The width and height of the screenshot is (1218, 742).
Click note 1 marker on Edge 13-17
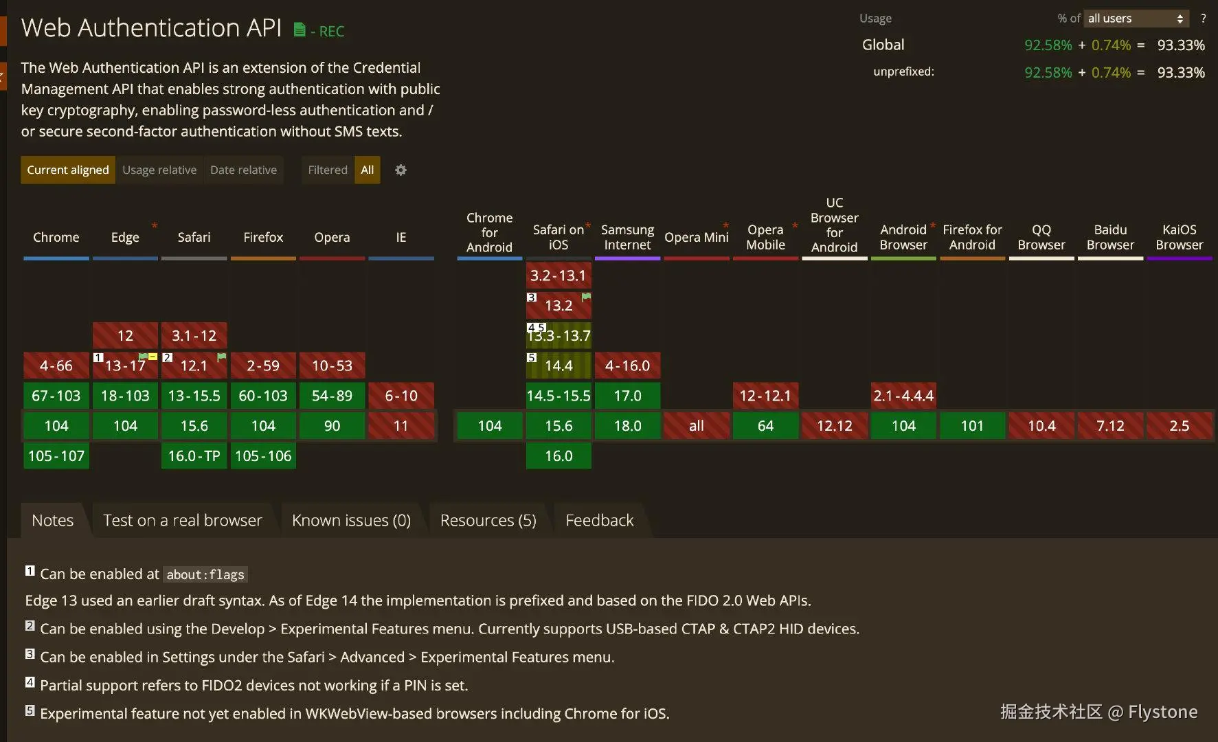click(98, 357)
